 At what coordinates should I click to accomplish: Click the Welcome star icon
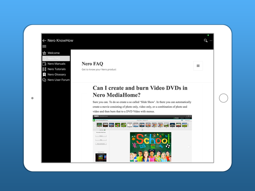pos(44,53)
